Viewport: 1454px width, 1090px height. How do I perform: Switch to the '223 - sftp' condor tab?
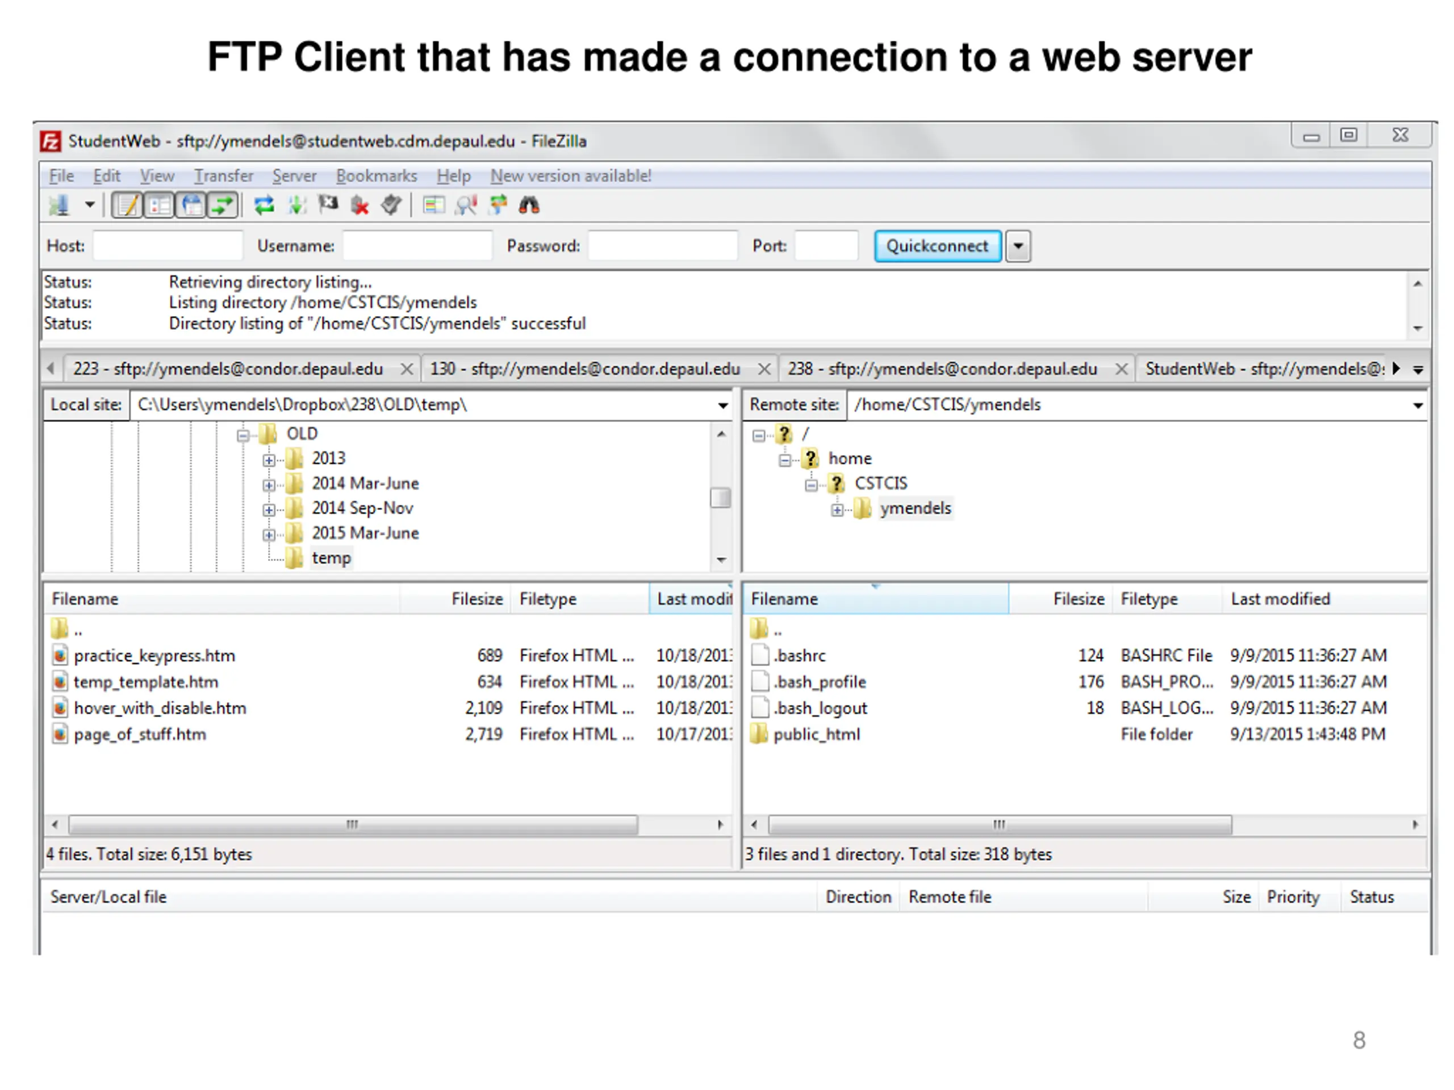tap(228, 368)
